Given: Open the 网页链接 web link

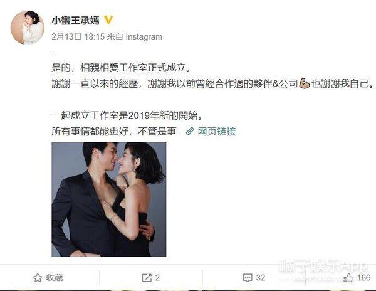Looking at the screenshot, I should pos(217,131).
